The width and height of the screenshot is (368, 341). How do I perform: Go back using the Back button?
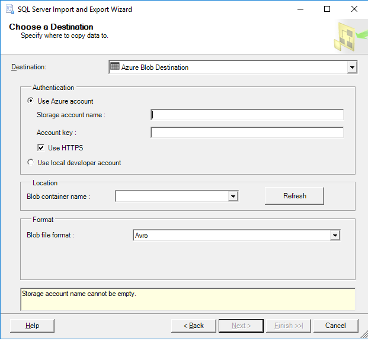(x=193, y=326)
